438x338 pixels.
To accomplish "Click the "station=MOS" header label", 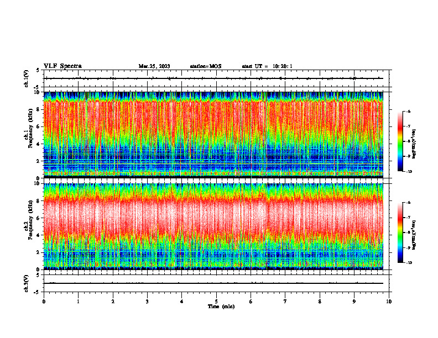I will click(206, 66).
